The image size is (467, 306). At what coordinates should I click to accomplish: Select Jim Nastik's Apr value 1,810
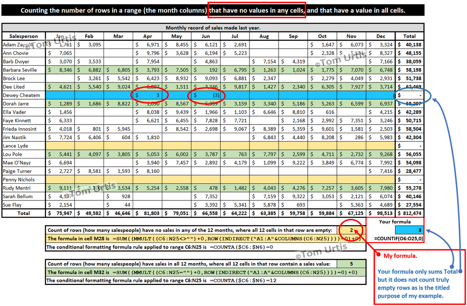[148, 137]
